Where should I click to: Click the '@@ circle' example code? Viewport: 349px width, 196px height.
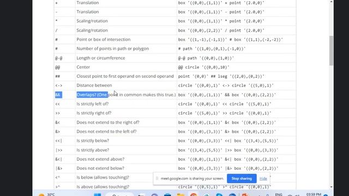203,67
